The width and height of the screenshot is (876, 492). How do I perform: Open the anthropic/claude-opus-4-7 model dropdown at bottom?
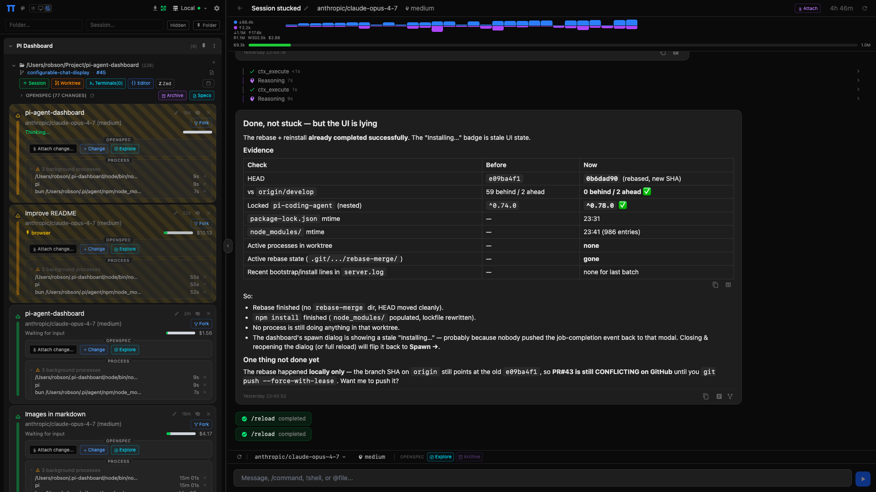click(x=300, y=457)
